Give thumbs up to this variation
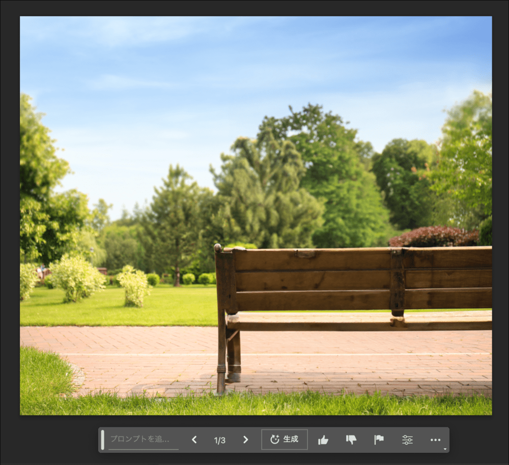Image resolution: width=509 pixels, height=465 pixels. click(x=323, y=440)
